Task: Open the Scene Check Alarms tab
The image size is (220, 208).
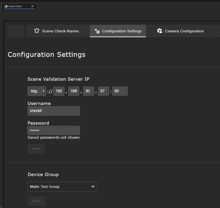Action: click(x=60, y=31)
